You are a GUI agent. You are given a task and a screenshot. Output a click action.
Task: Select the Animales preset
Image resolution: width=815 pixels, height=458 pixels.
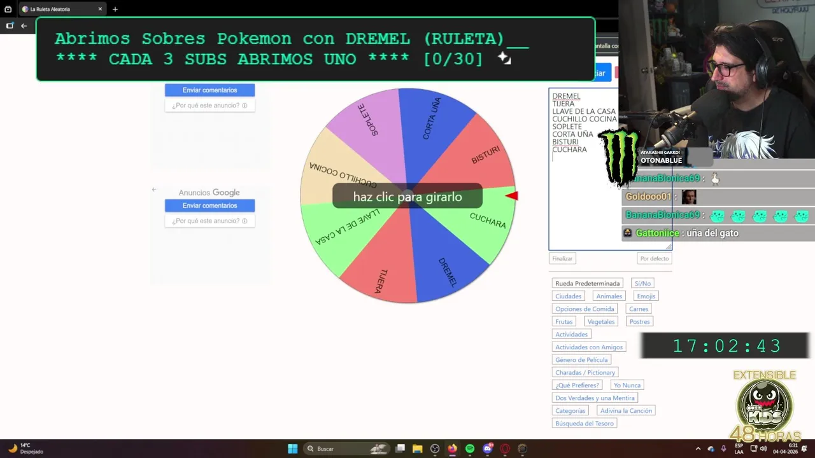(609, 296)
